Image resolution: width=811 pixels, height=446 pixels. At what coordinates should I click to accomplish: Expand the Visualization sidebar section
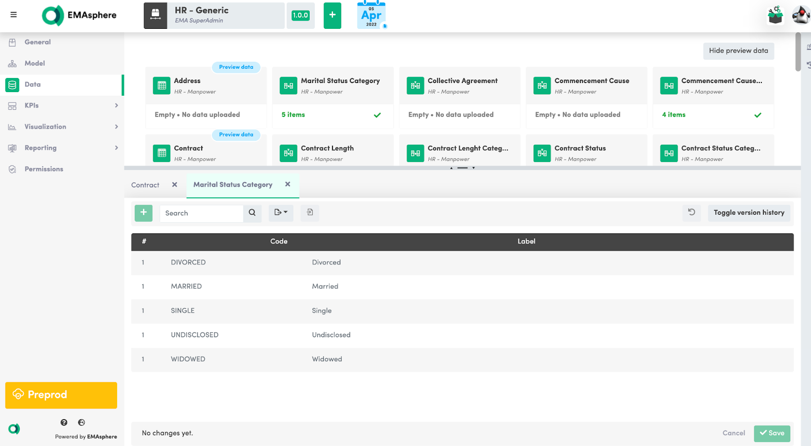pos(116,127)
